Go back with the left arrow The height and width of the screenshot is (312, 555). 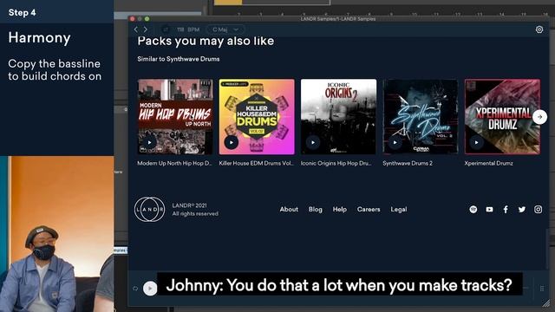click(x=136, y=29)
